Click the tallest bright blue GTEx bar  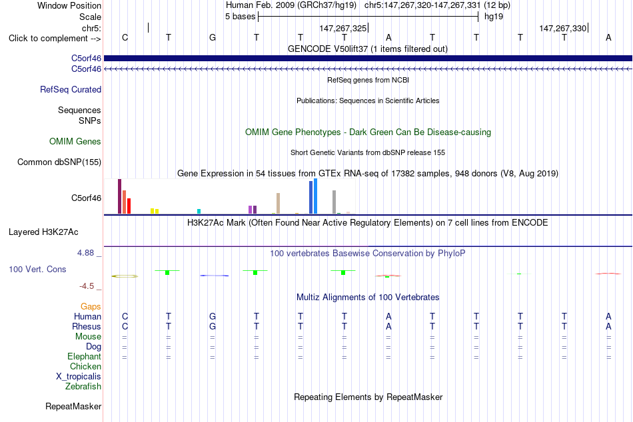tap(315, 196)
